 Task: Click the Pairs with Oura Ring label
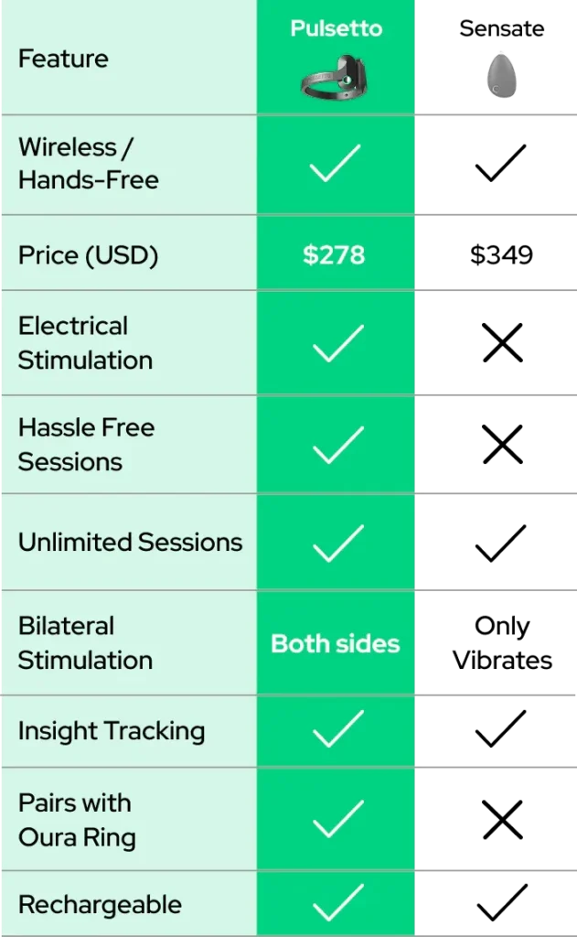click(77, 820)
